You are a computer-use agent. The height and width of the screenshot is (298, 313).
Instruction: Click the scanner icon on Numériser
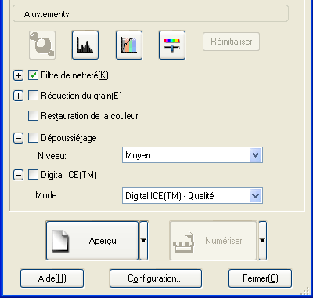pyautogui.click(x=184, y=242)
